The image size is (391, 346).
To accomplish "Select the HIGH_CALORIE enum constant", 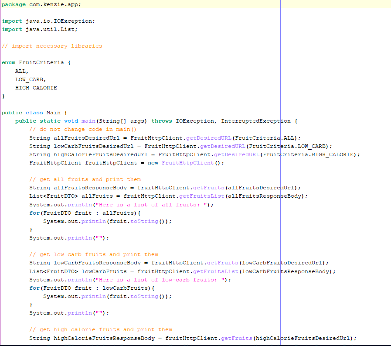I will (36, 87).
